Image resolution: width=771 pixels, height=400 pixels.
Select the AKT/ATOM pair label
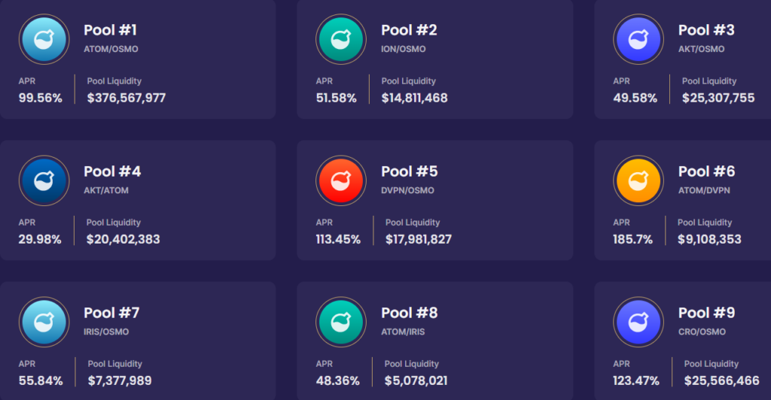tap(106, 190)
